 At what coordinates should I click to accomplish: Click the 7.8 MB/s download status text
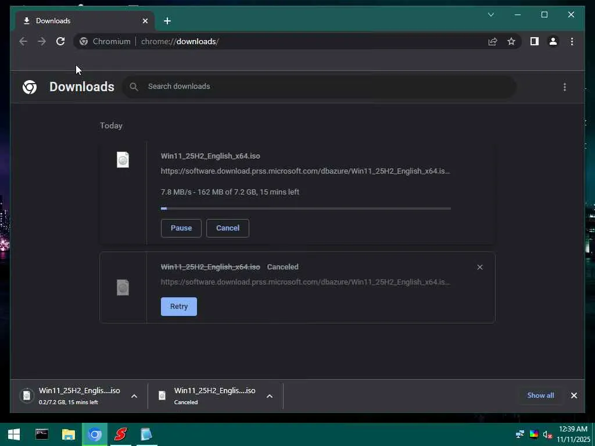pos(230,192)
